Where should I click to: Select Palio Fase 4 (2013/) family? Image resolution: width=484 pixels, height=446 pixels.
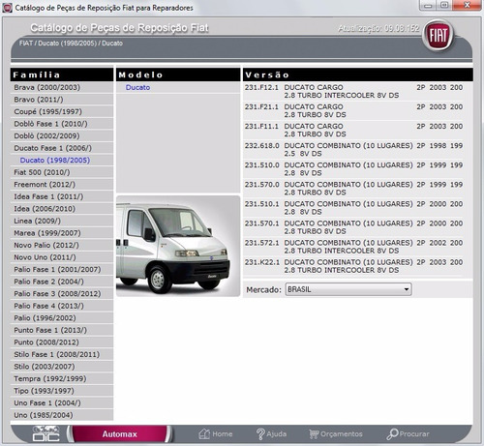point(62,306)
